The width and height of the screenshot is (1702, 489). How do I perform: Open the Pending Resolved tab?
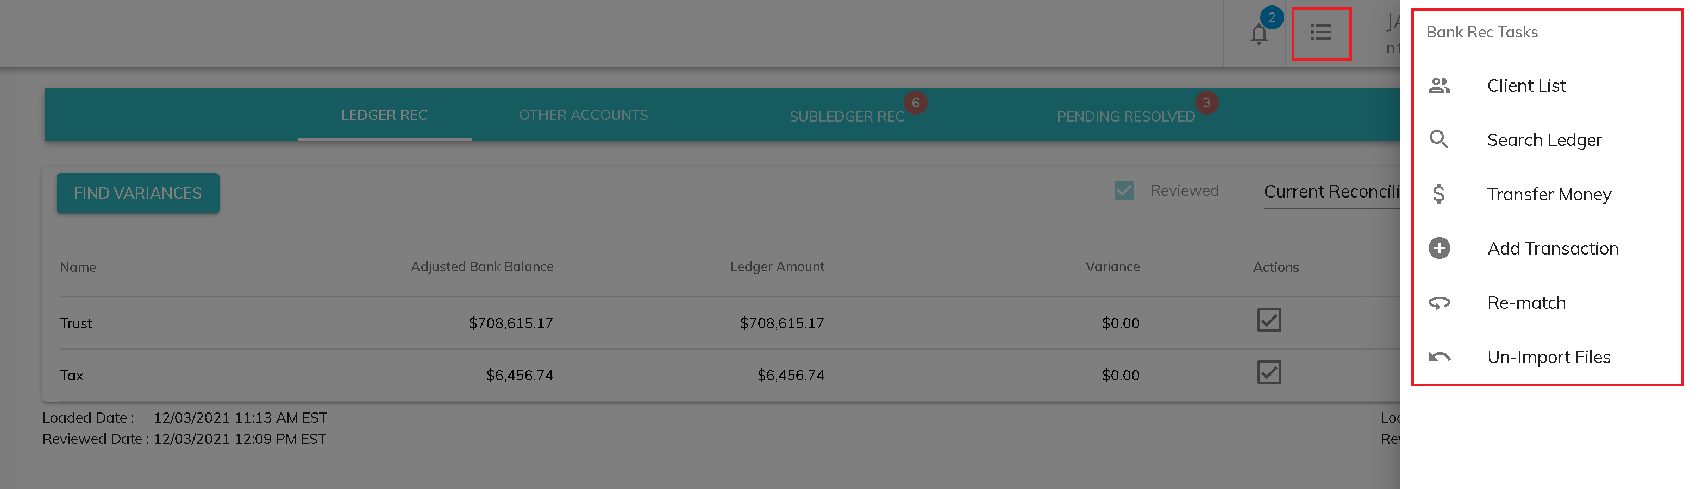(1125, 117)
